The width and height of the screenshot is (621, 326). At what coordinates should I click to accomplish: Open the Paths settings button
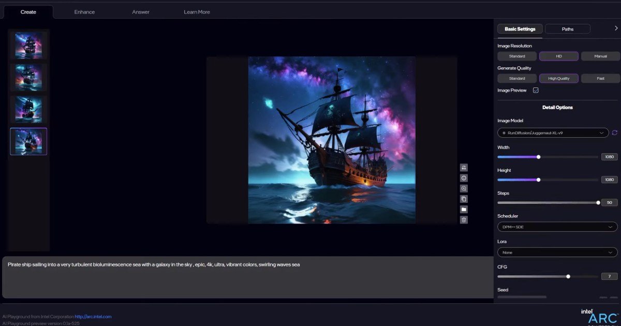click(567, 29)
